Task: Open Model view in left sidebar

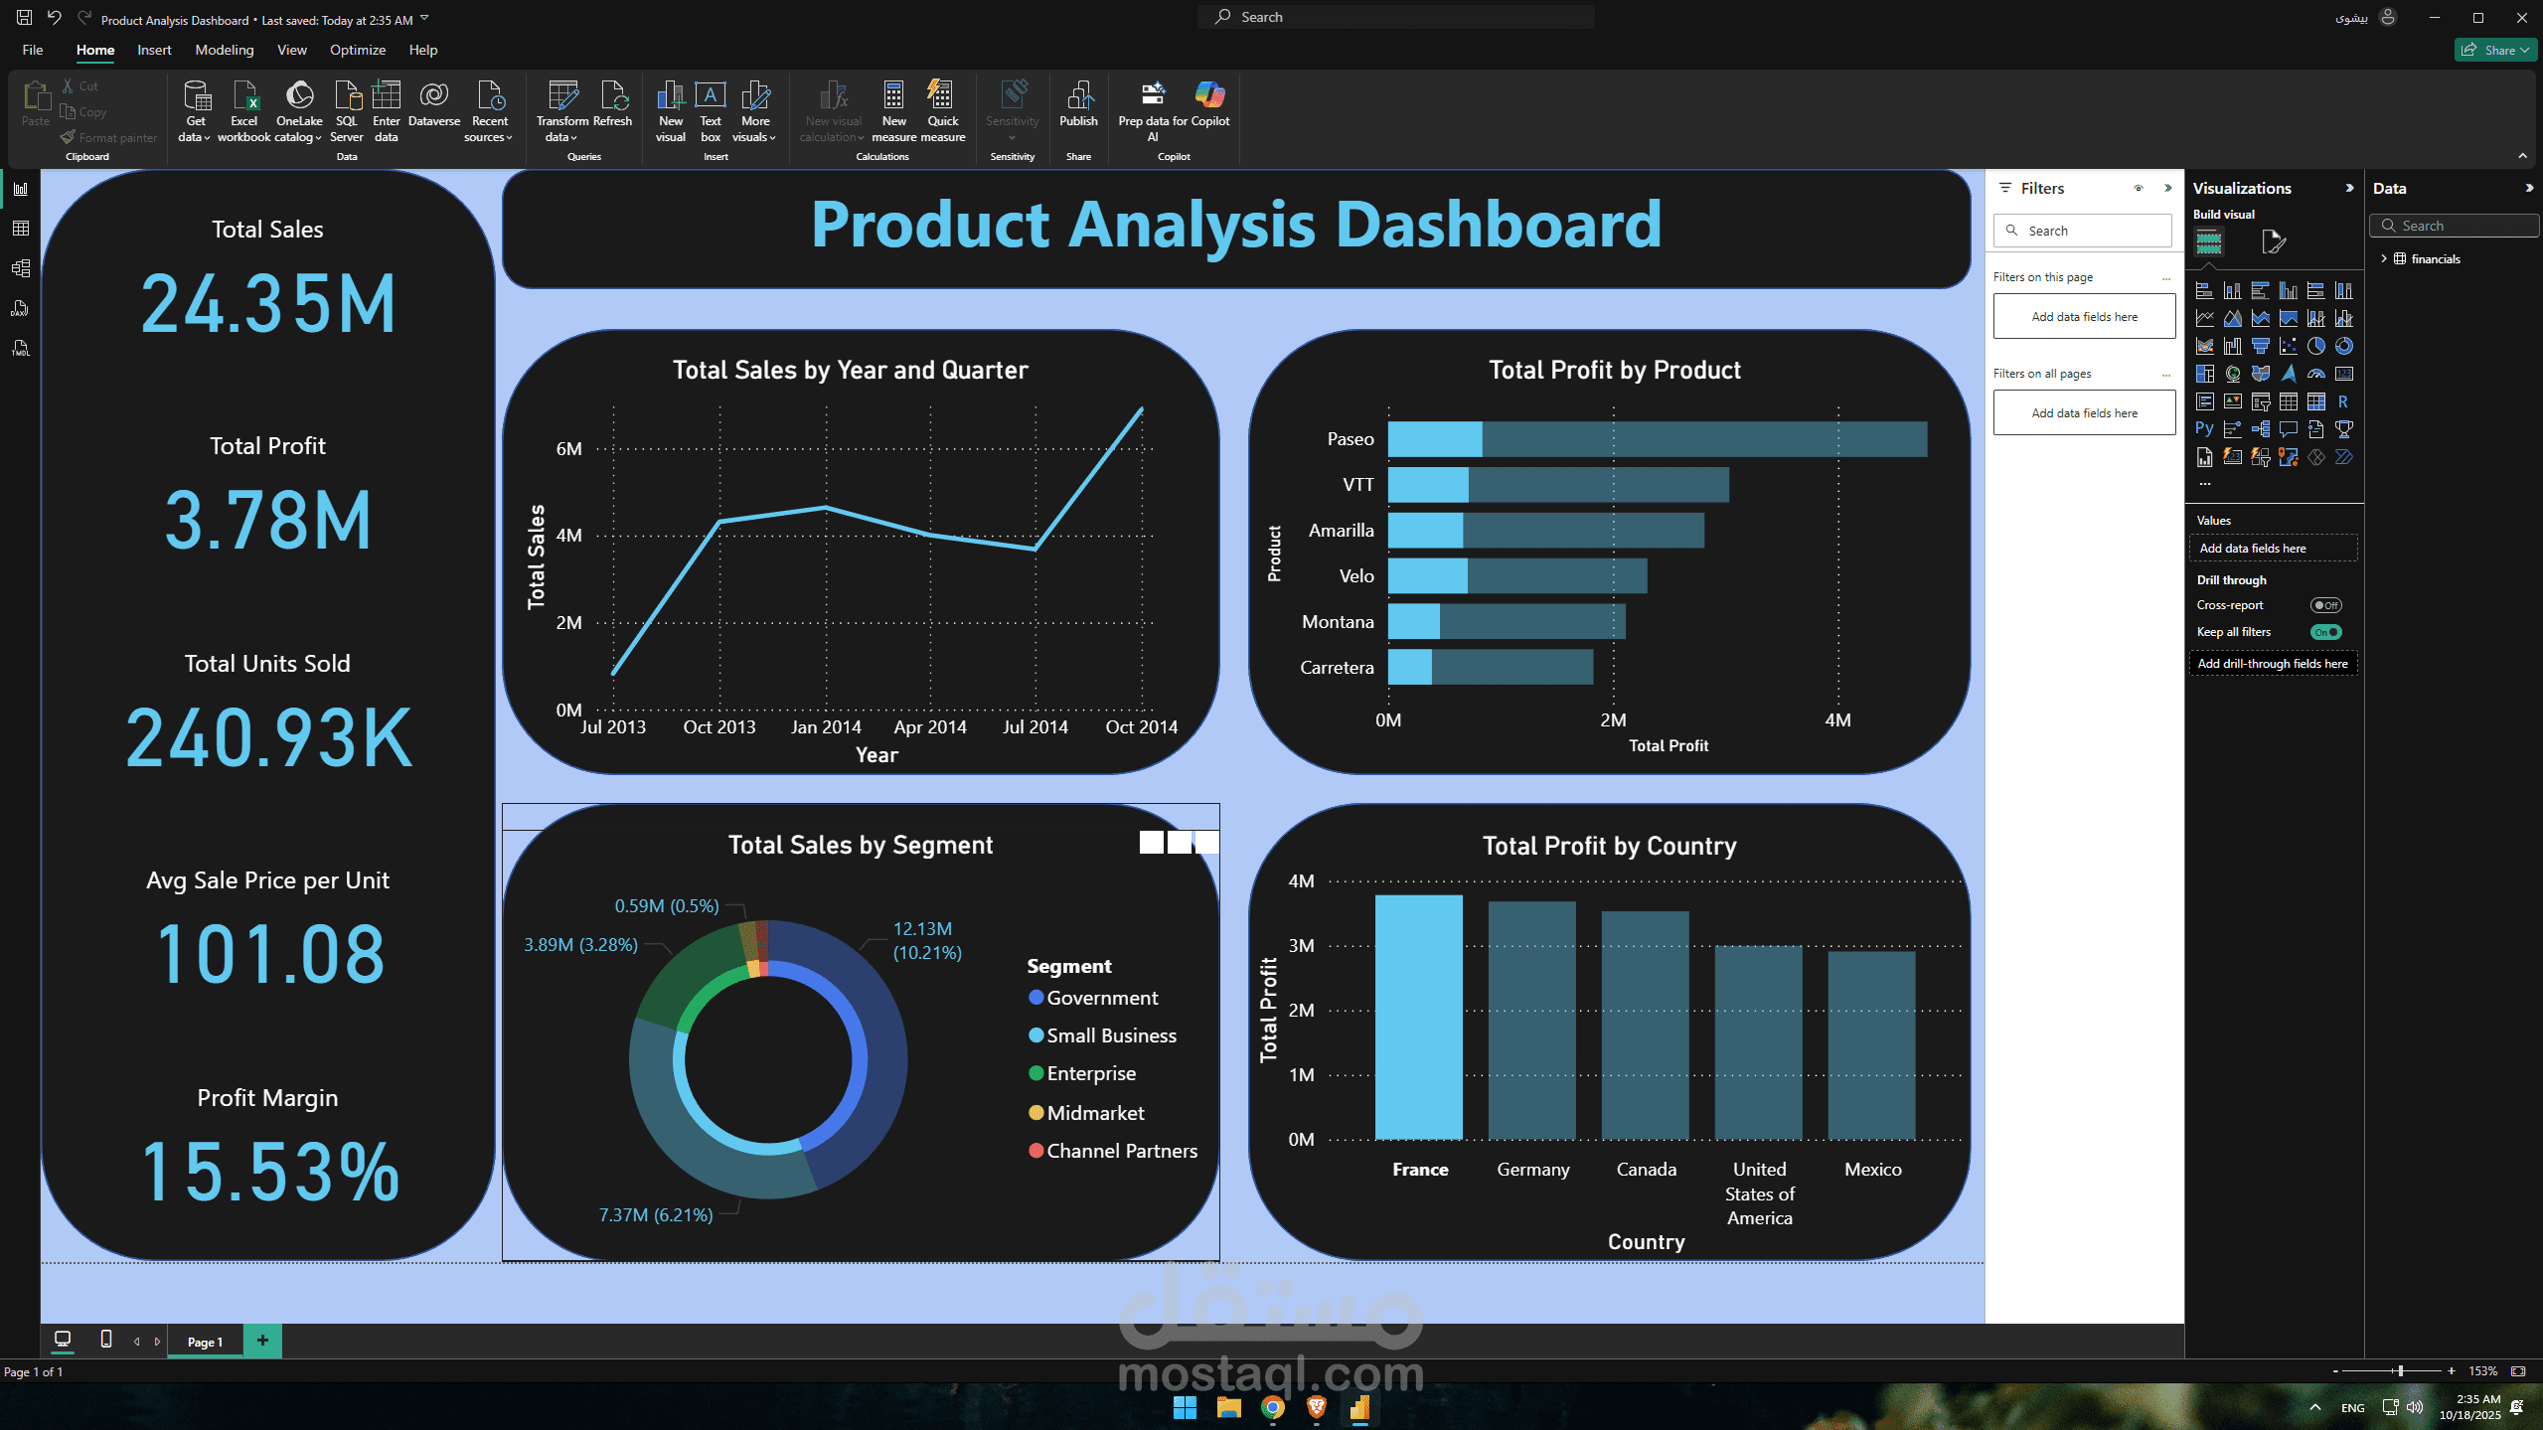Action: (20, 268)
